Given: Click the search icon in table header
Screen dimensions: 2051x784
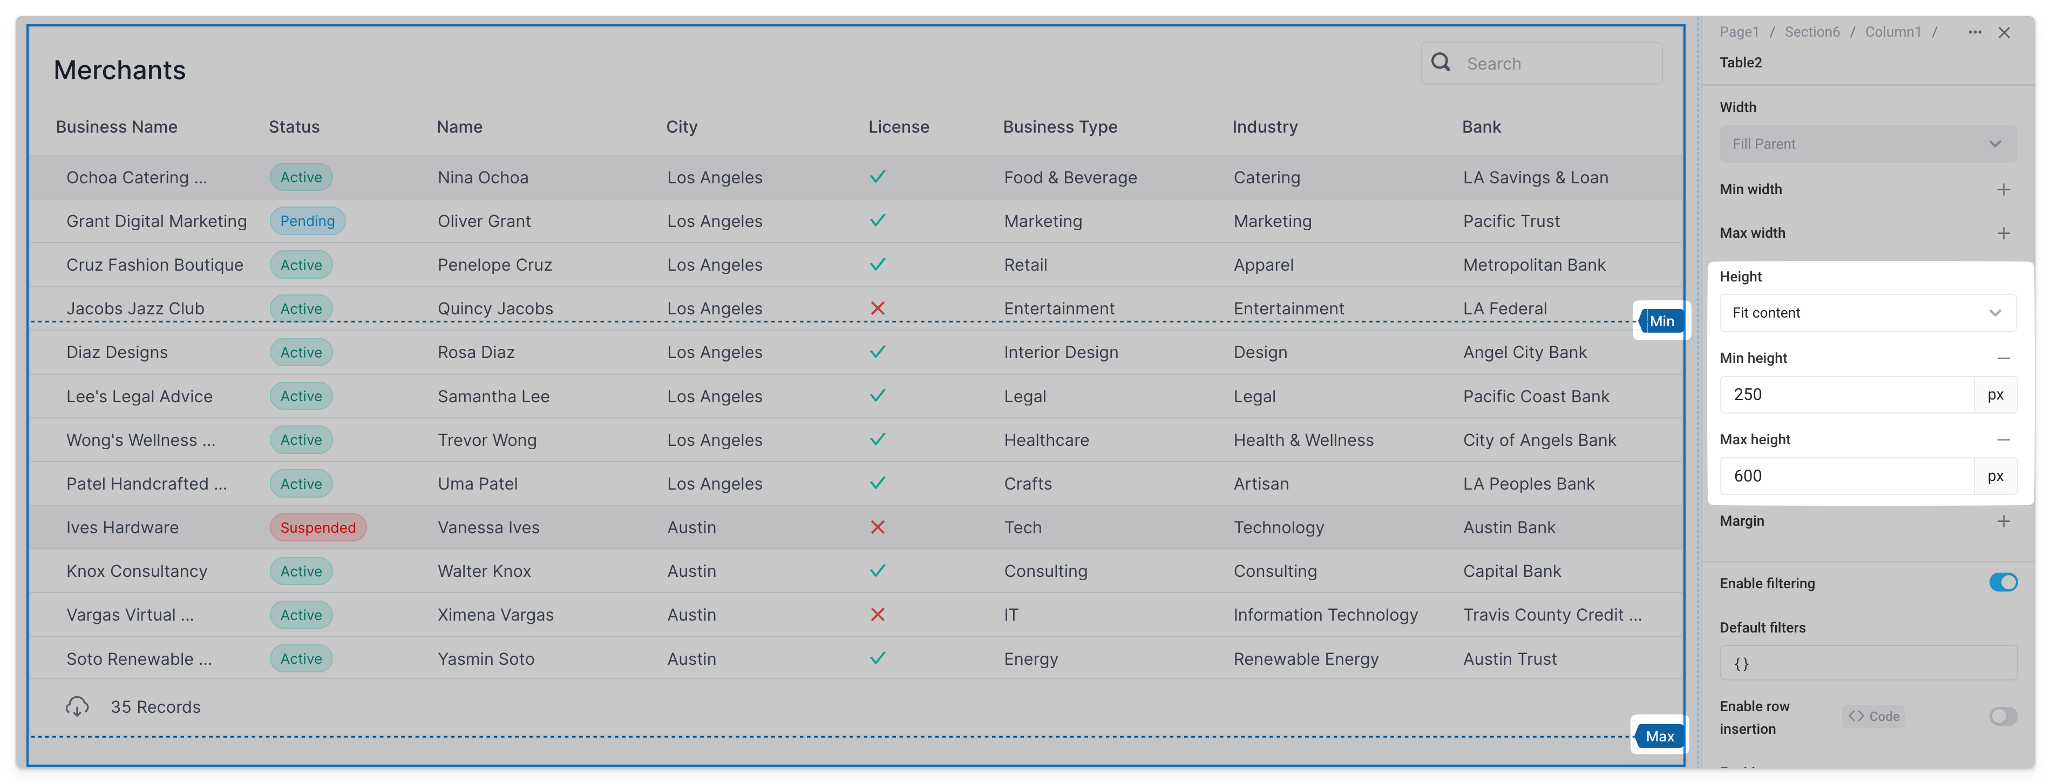Looking at the screenshot, I should click(1440, 63).
